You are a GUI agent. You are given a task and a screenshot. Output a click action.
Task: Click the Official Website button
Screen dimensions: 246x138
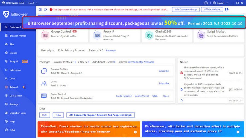[212, 10]
